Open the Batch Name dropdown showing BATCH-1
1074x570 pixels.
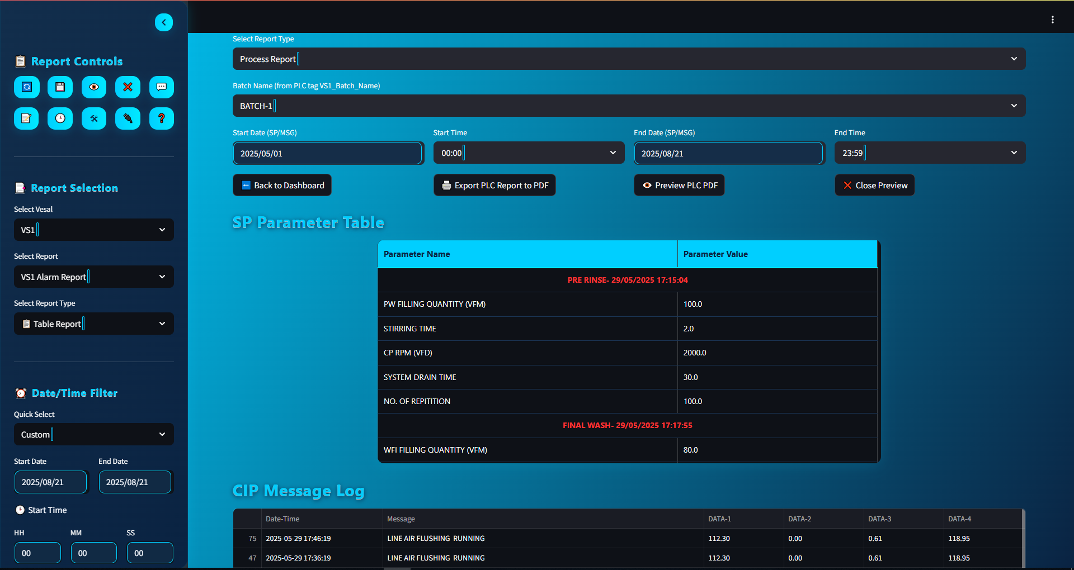628,106
